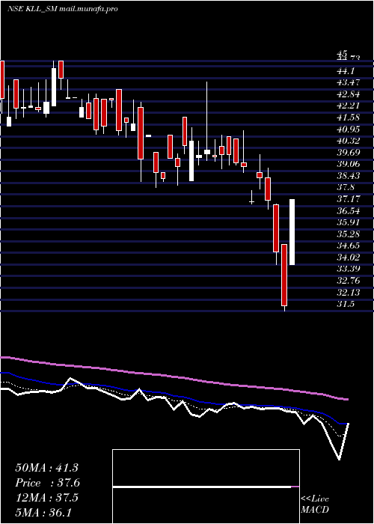Click the <<Live MACD label
Image resolution: width=374 pixels, height=524 pixels.
point(315,504)
